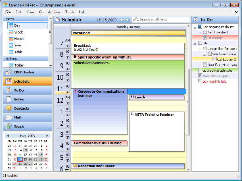Open the Go menu
The width and height of the screenshot is (242, 181).
pyautogui.click(x=41, y=12)
